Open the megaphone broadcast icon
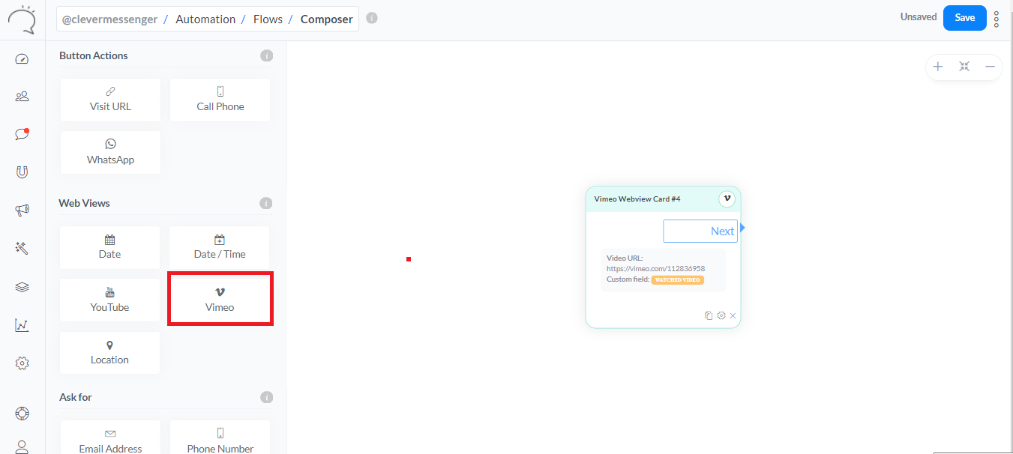 tap(22, 211)
